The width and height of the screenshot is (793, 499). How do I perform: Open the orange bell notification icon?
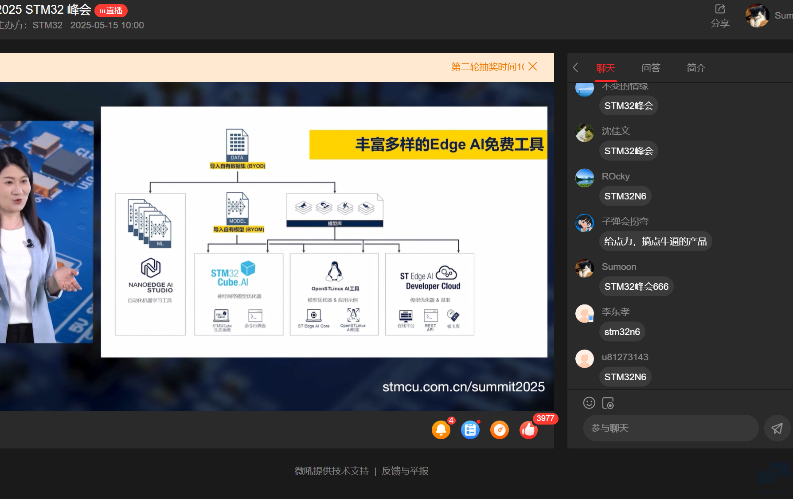(x=441, y=429)
